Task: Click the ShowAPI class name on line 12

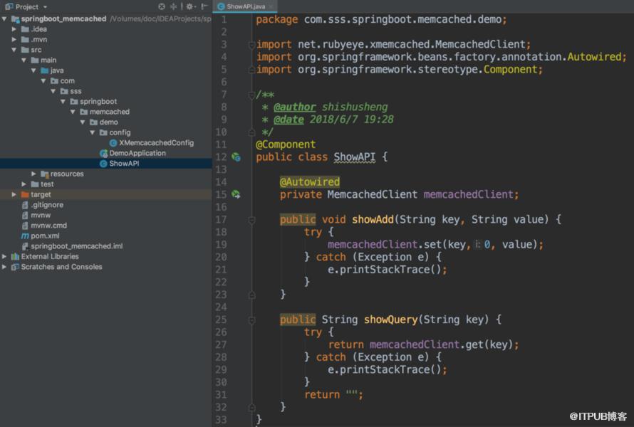Action: [355, 157]
